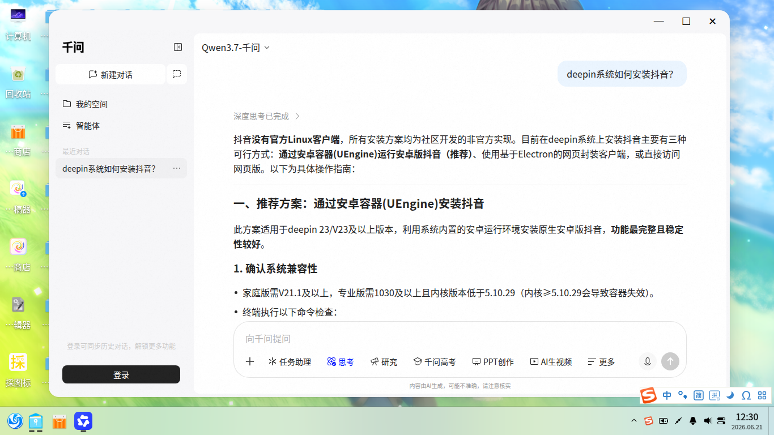Collapse the Qianwen sidebar panel
The width and height of the screenshot is (774, 435).
[178, 47]
